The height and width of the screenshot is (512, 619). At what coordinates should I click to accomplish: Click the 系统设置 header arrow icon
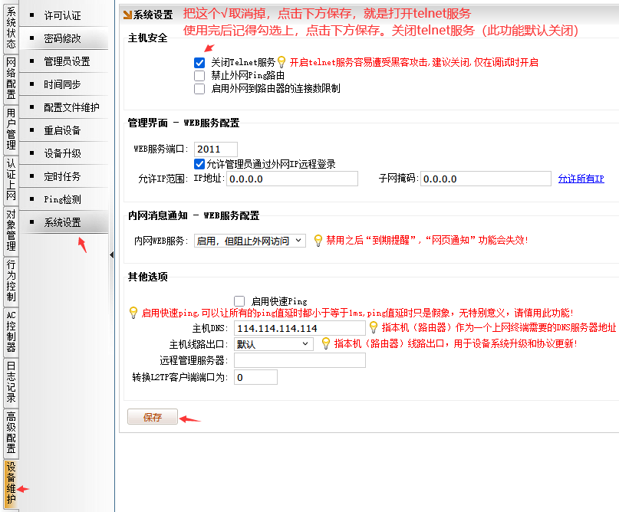click(127, 15)
